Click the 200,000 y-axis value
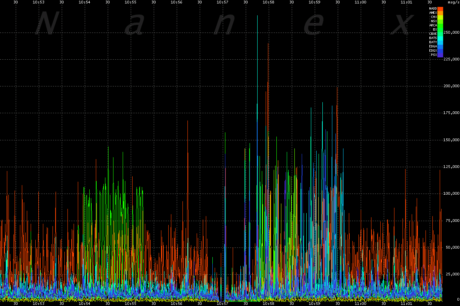 coord(451,86)
